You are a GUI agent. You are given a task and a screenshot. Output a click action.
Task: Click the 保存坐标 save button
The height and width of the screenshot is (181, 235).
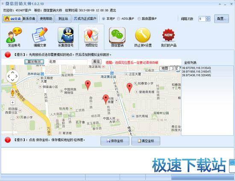tap(115, 141)
